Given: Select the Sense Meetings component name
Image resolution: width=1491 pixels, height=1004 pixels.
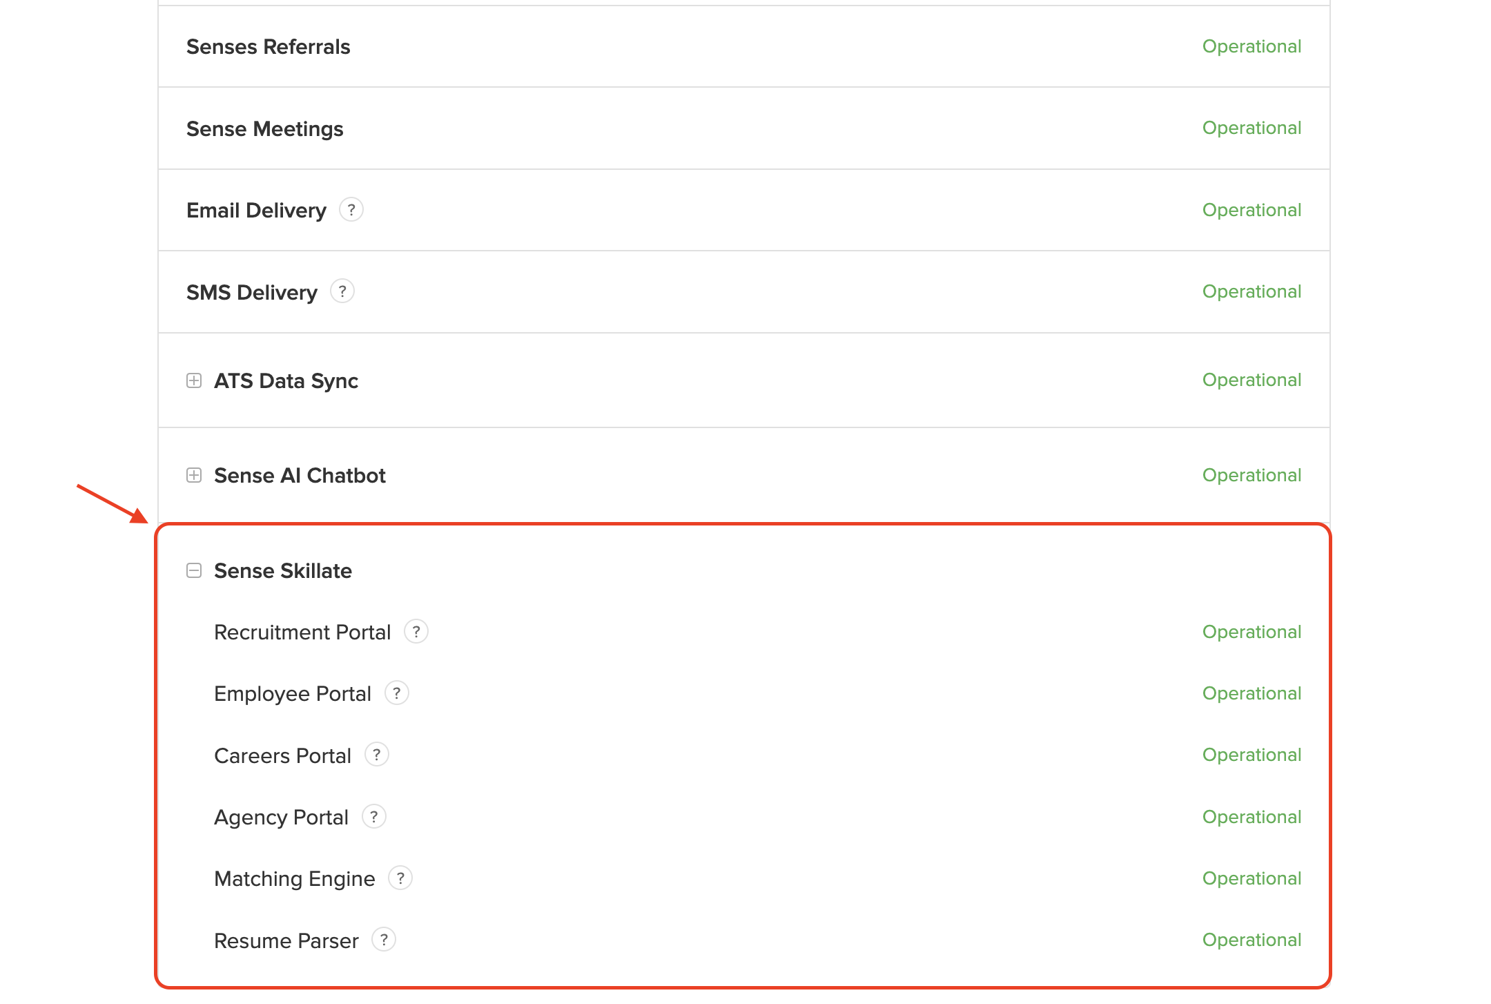Looking at the screenshot, I should [265, 129].
